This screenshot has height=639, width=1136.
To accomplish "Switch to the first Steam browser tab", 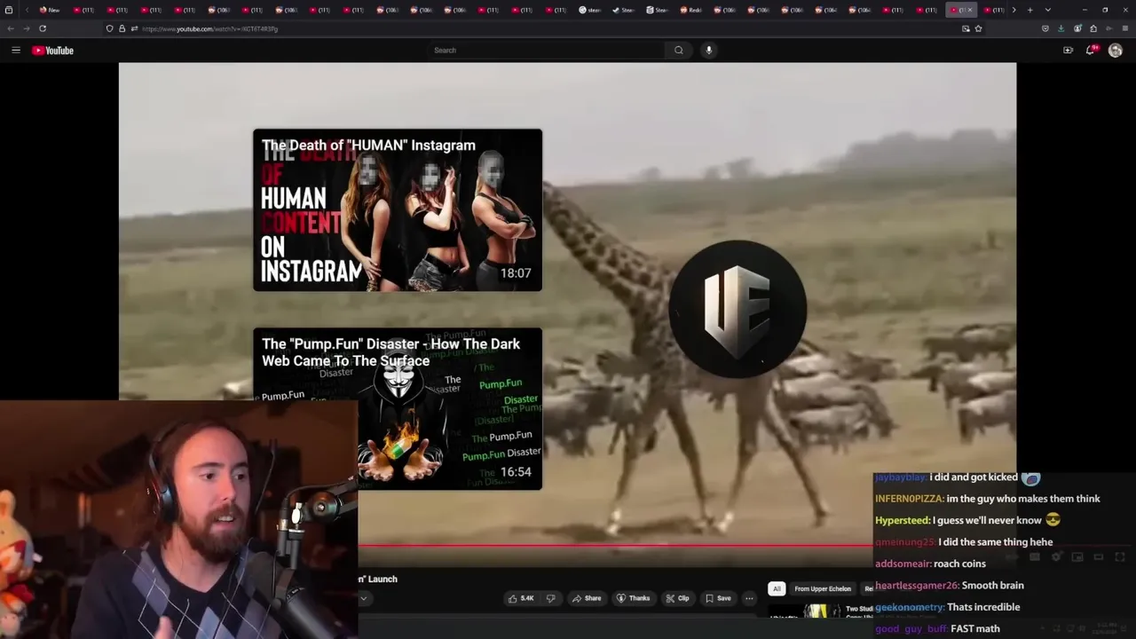I will point(589,10).
